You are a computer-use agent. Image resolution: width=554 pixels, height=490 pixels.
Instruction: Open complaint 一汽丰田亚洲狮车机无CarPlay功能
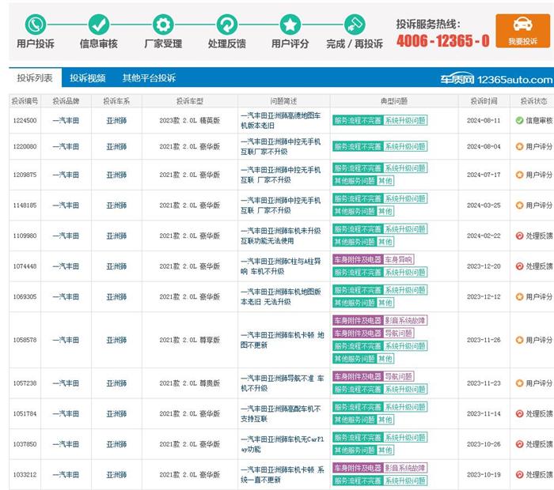click(282, 444)
